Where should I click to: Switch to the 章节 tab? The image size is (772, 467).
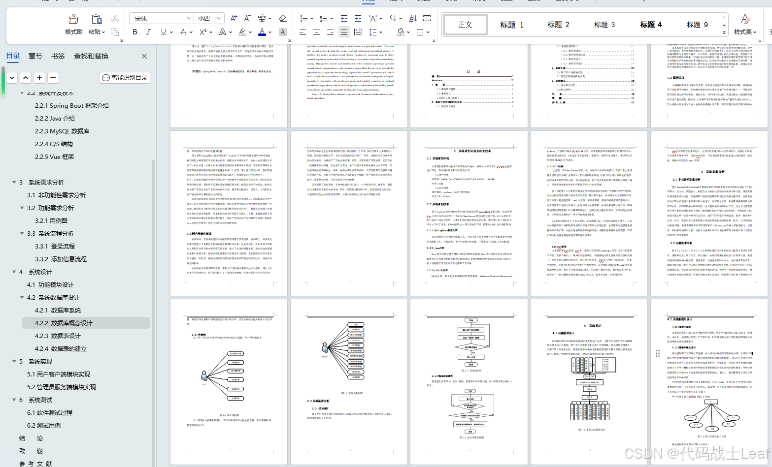pos(35,56)
